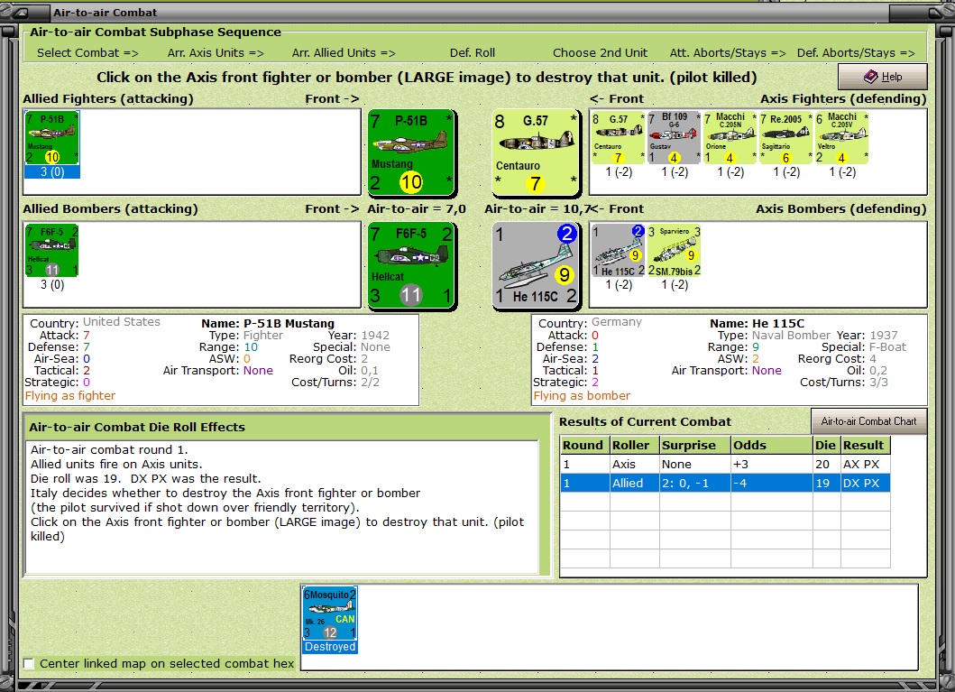Viewport: 955px width, 692px height.
Task: Click the Select Combat subphase step
Action: (87, 53)
